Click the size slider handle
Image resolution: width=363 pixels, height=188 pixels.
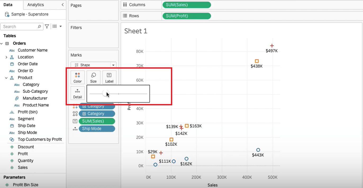105,94
